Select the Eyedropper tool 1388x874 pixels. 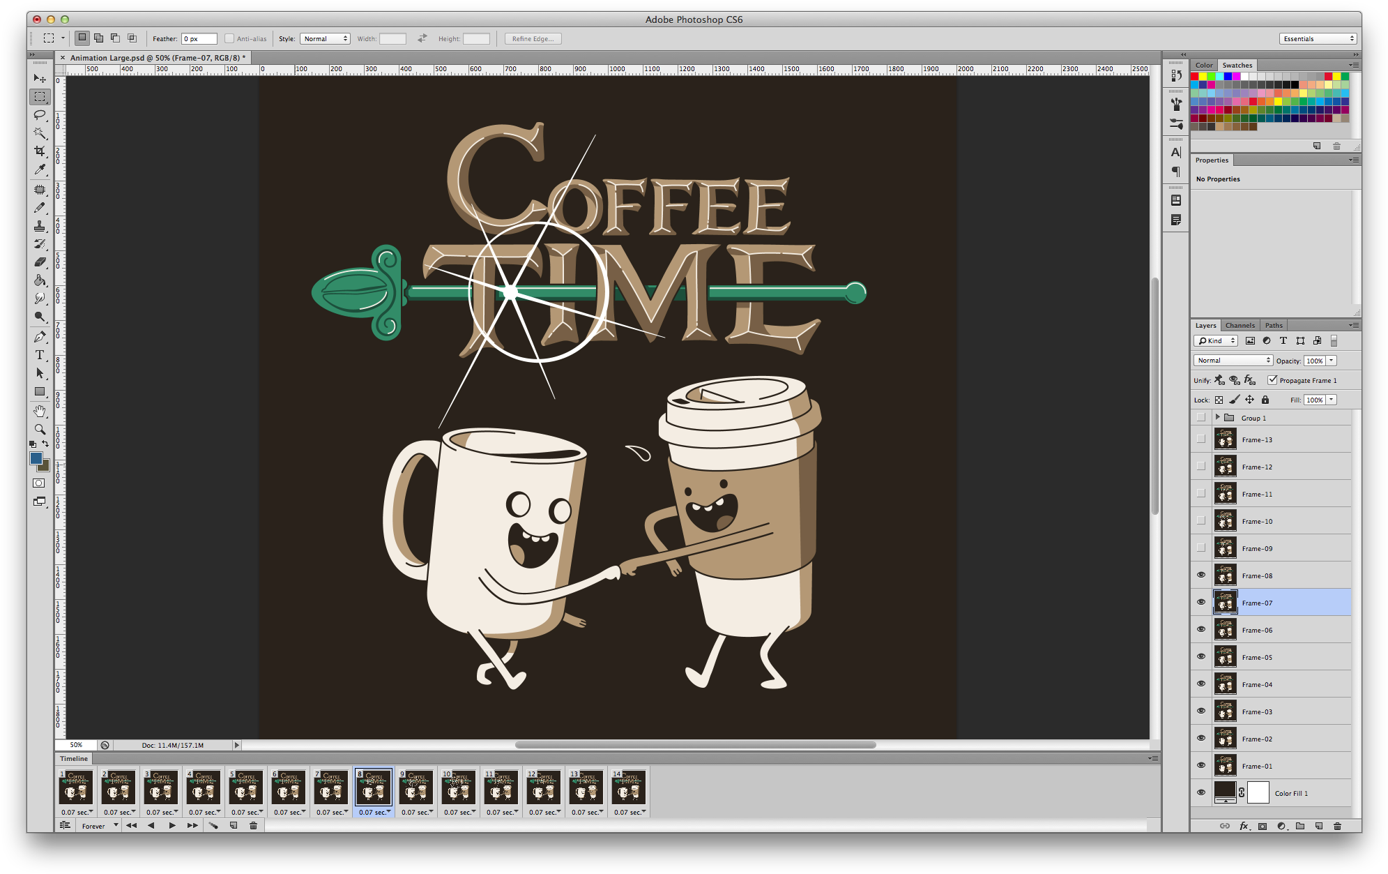(x=40, y=169)
